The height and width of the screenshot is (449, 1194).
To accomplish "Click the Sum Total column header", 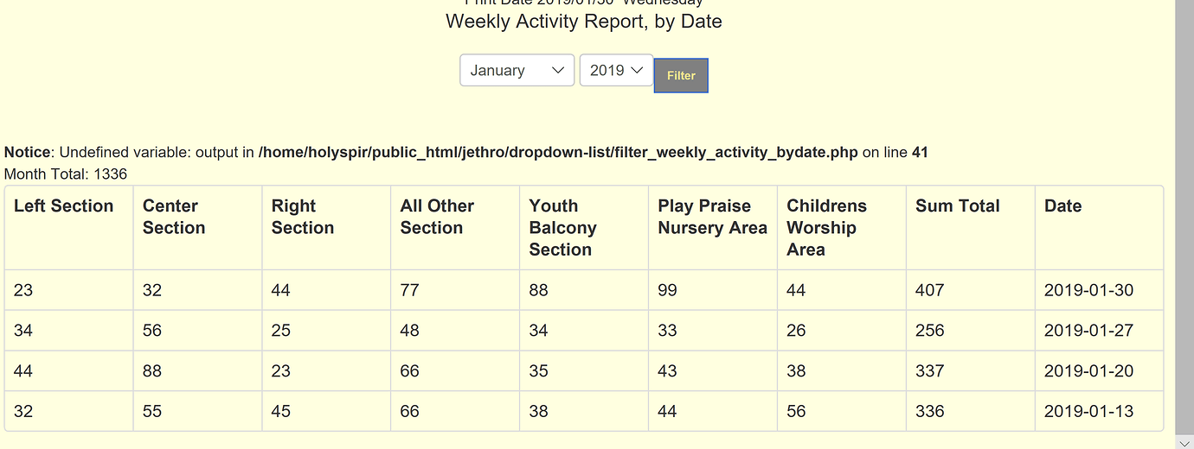I will coord(957,206).
